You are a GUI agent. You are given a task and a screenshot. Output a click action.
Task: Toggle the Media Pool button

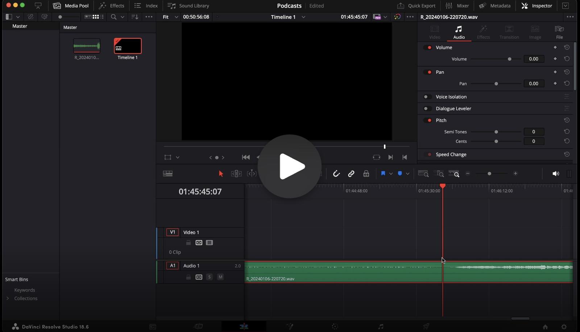(x=71, y=6)
